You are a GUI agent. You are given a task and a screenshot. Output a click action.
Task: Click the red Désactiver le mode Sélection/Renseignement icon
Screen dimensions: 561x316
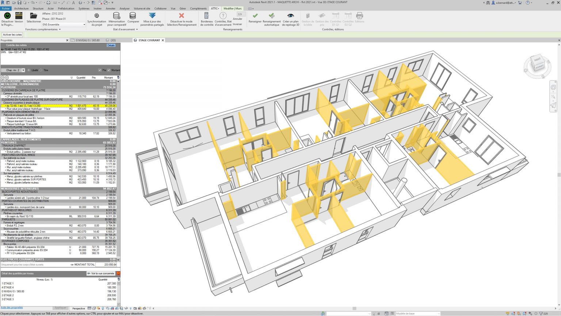tap(182, 16)
